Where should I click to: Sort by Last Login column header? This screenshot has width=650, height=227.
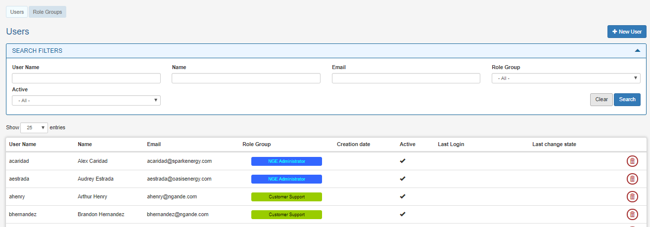[x=451, y=144]
